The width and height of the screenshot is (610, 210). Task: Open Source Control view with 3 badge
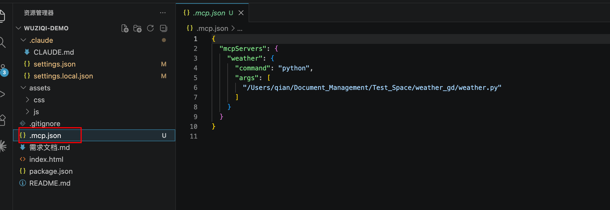pos(3,70)
